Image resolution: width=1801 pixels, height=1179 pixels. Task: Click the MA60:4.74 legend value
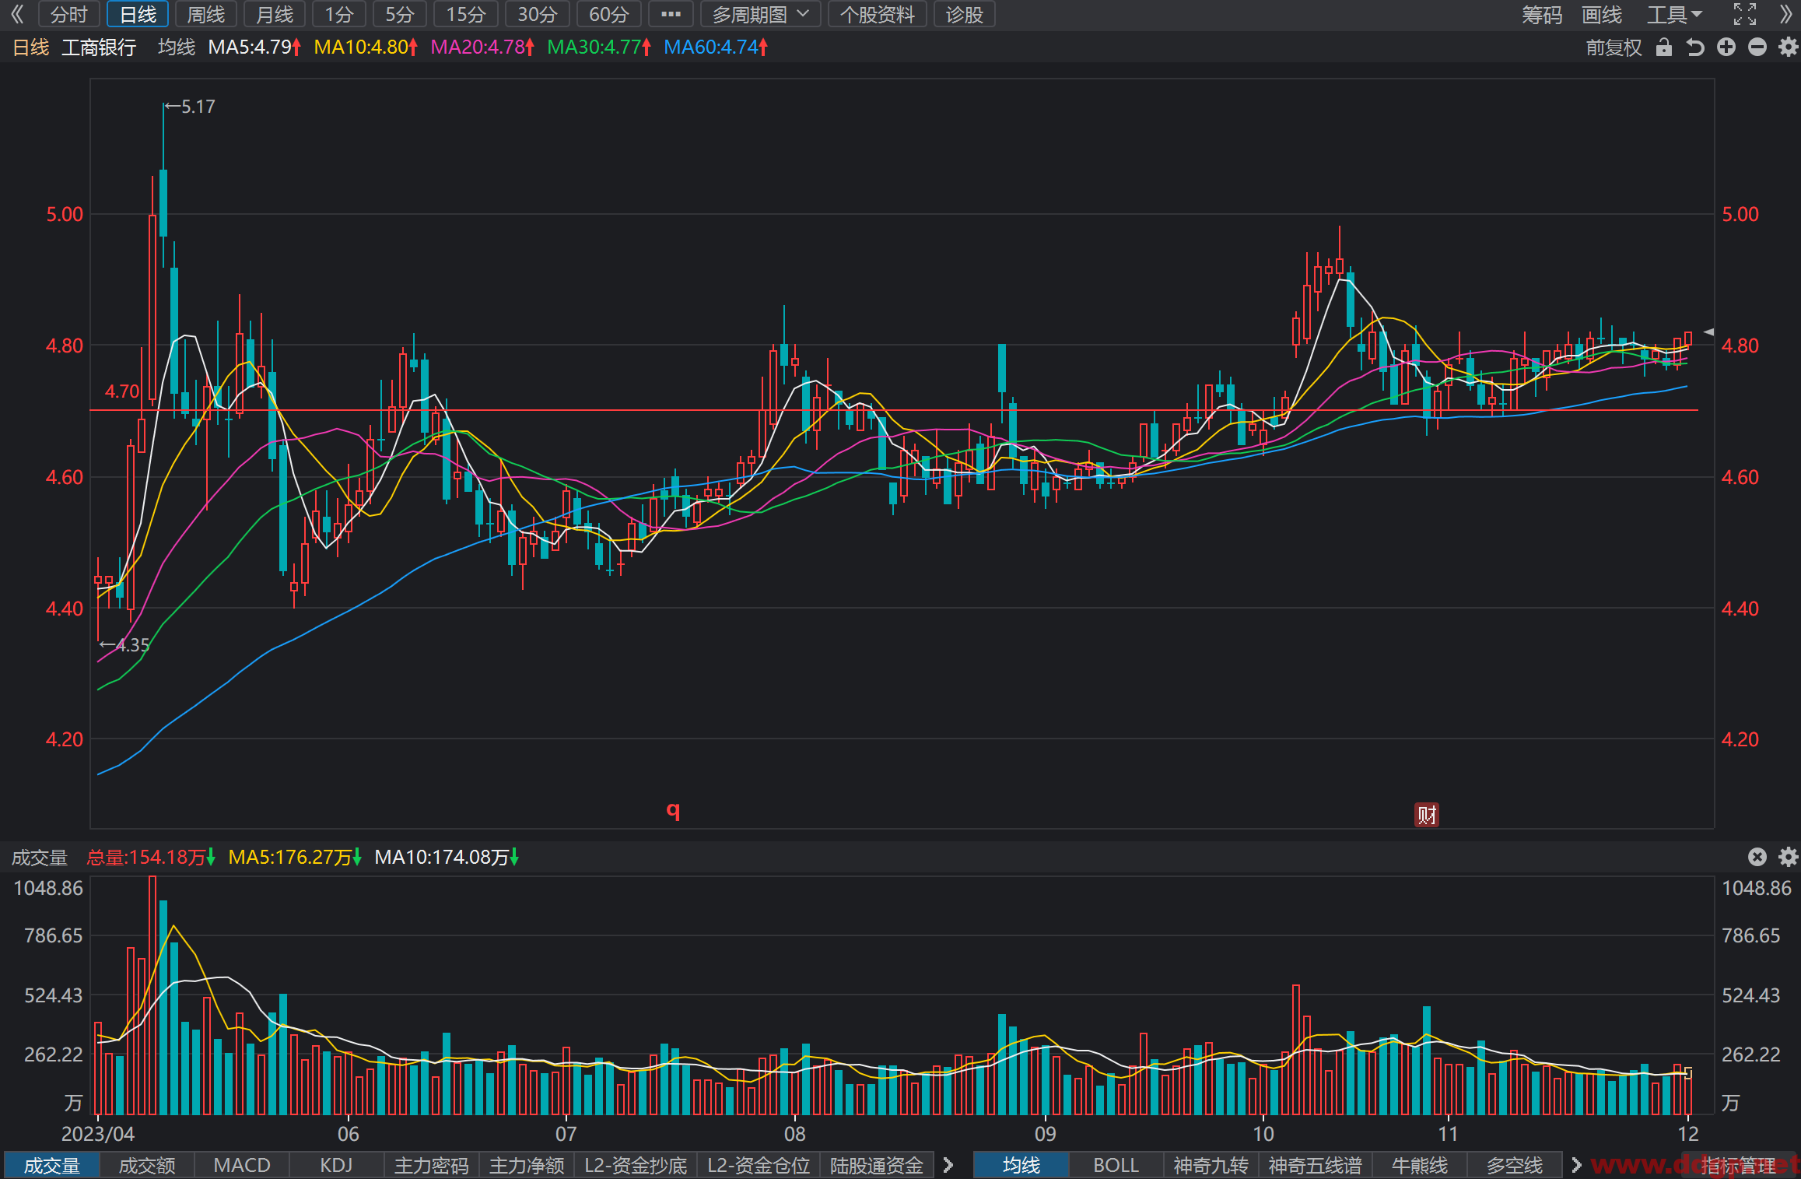click(x=716, y=47)
